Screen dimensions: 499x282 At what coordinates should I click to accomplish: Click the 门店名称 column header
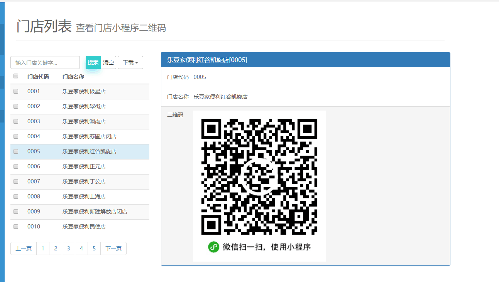73,77
